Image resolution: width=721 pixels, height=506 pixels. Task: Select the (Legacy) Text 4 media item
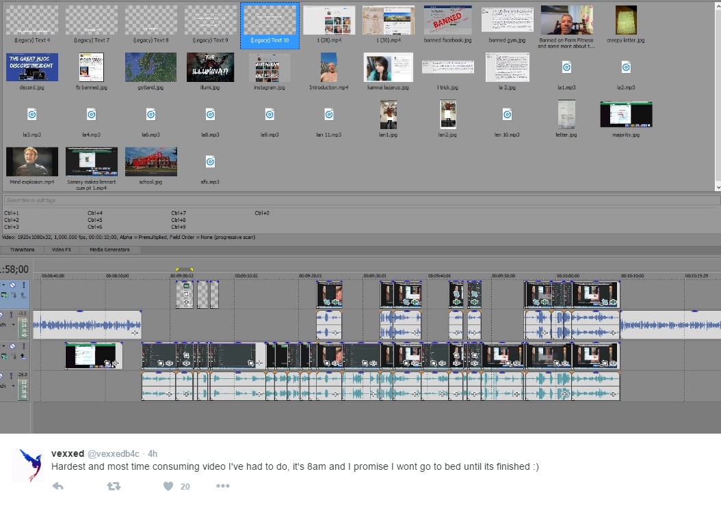pos(31,24)
